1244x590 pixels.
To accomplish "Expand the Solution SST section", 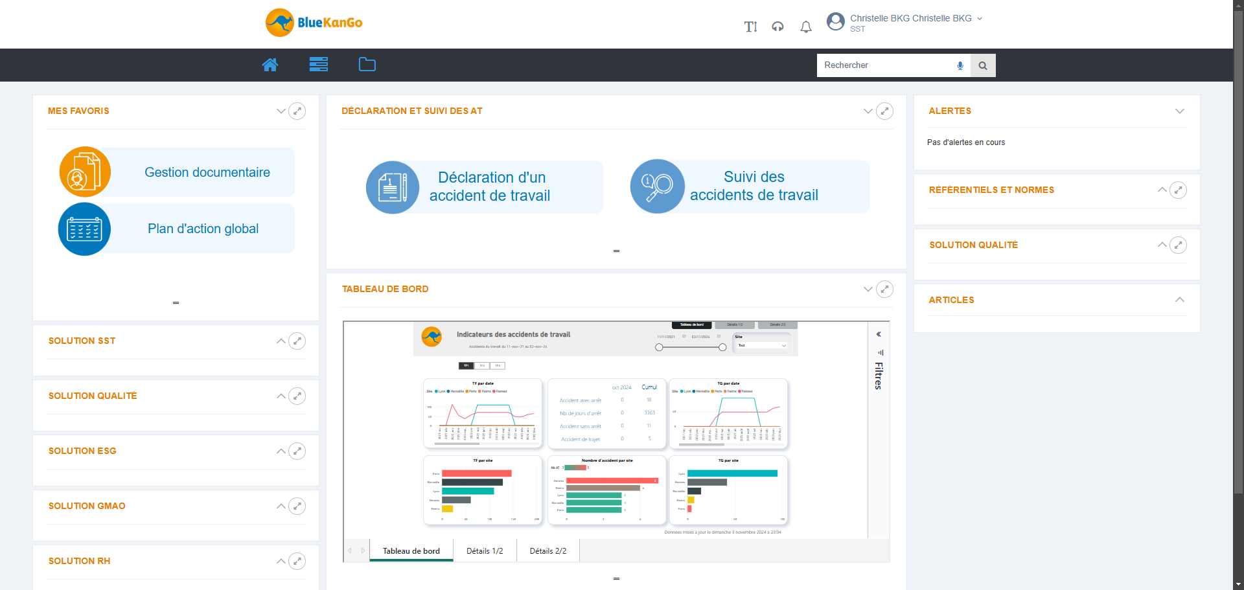I will tap(281, 341).
